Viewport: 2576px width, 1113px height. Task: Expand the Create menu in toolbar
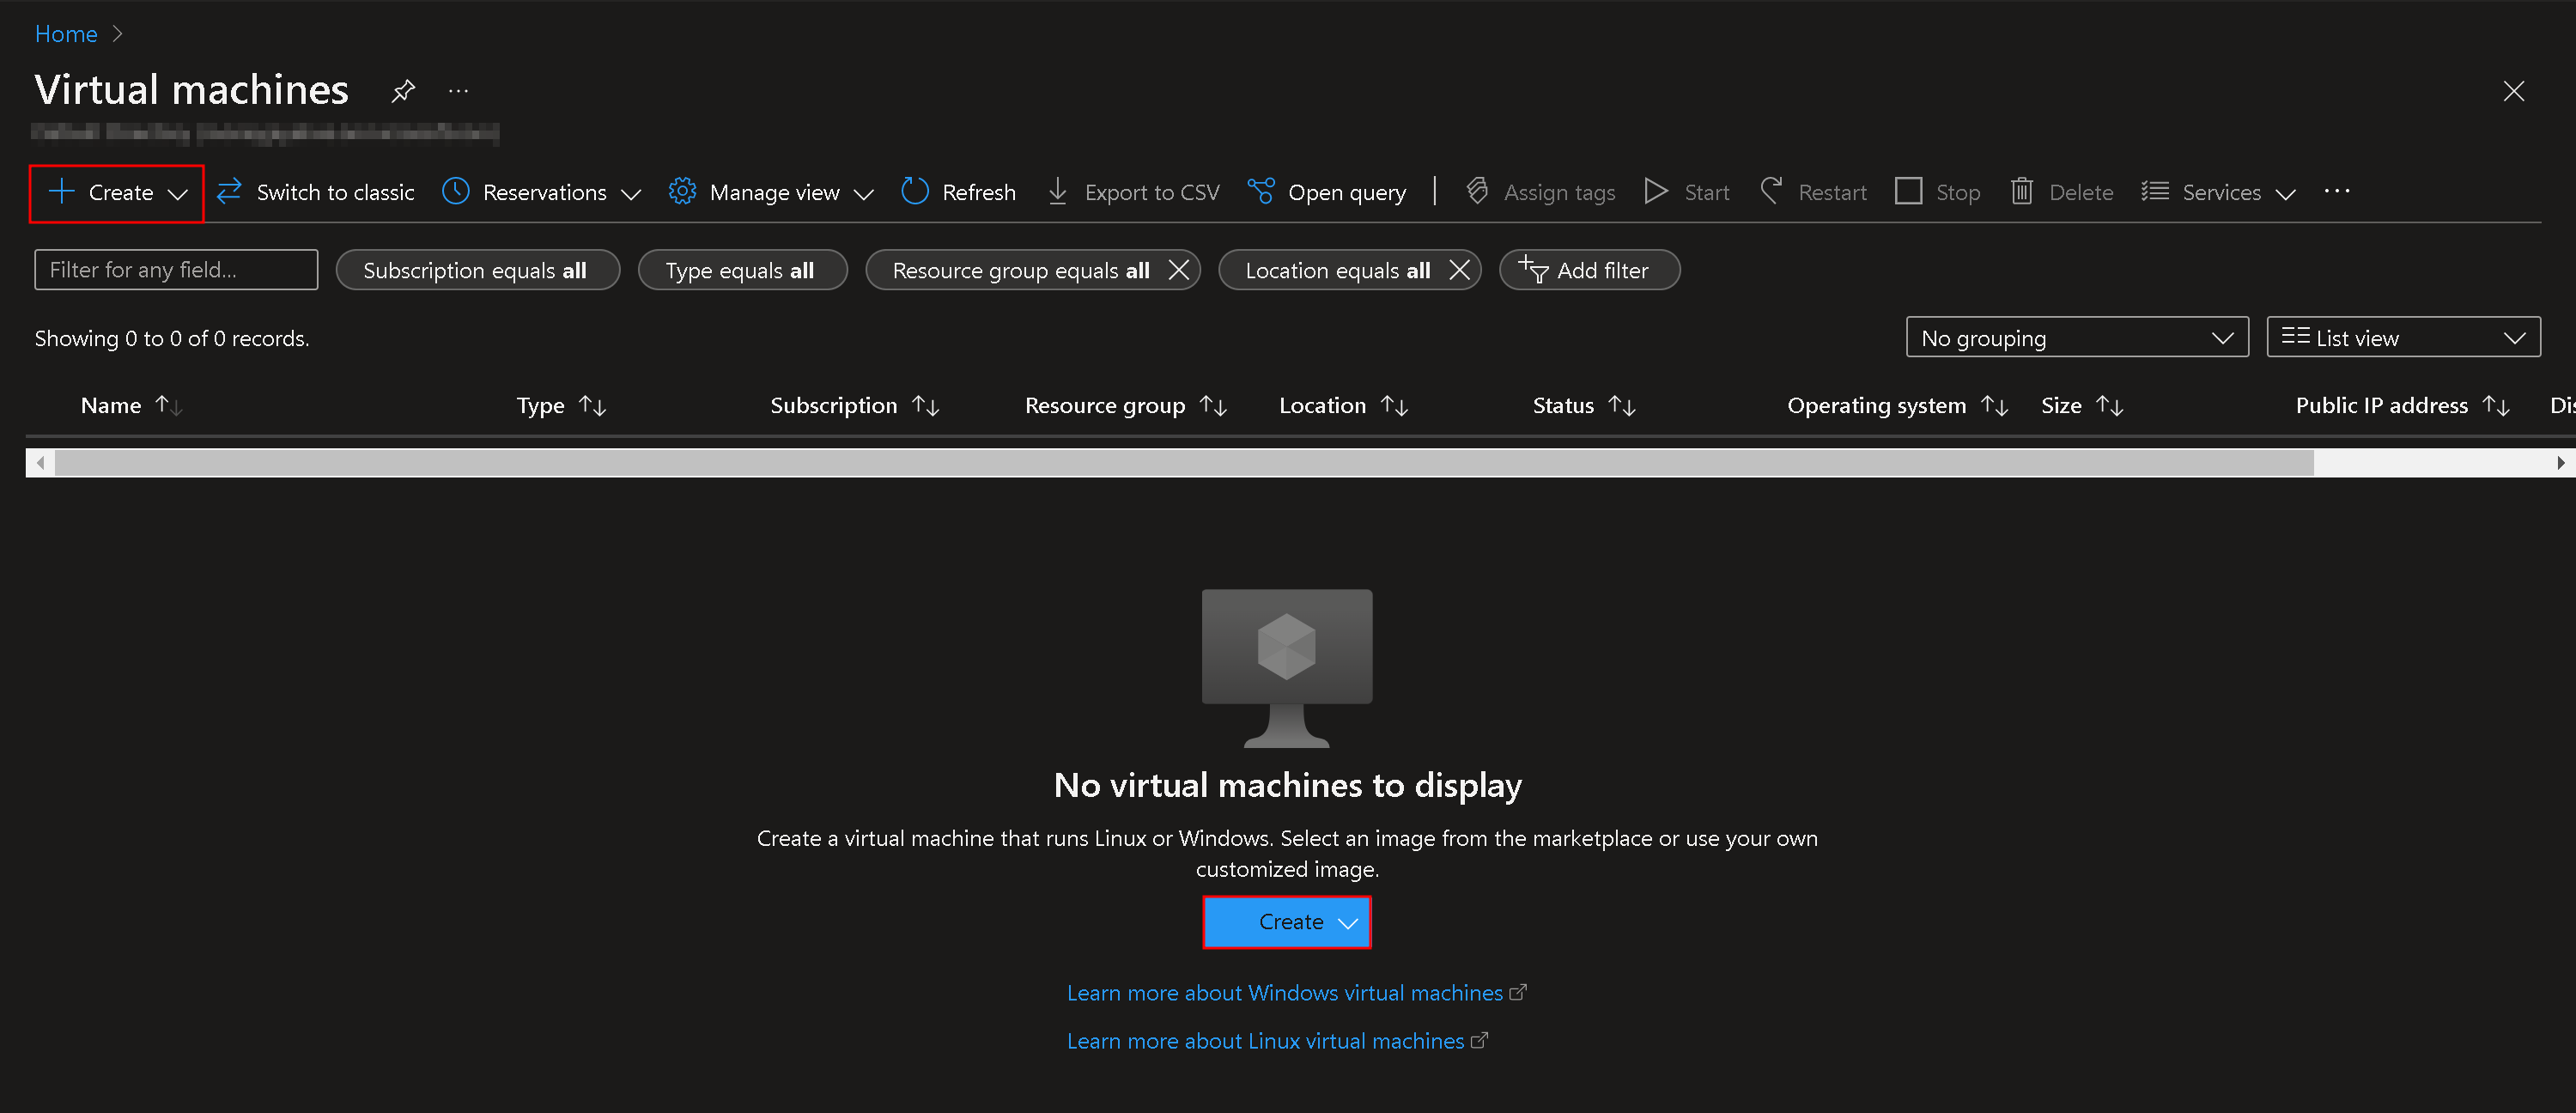click(115, 192)
